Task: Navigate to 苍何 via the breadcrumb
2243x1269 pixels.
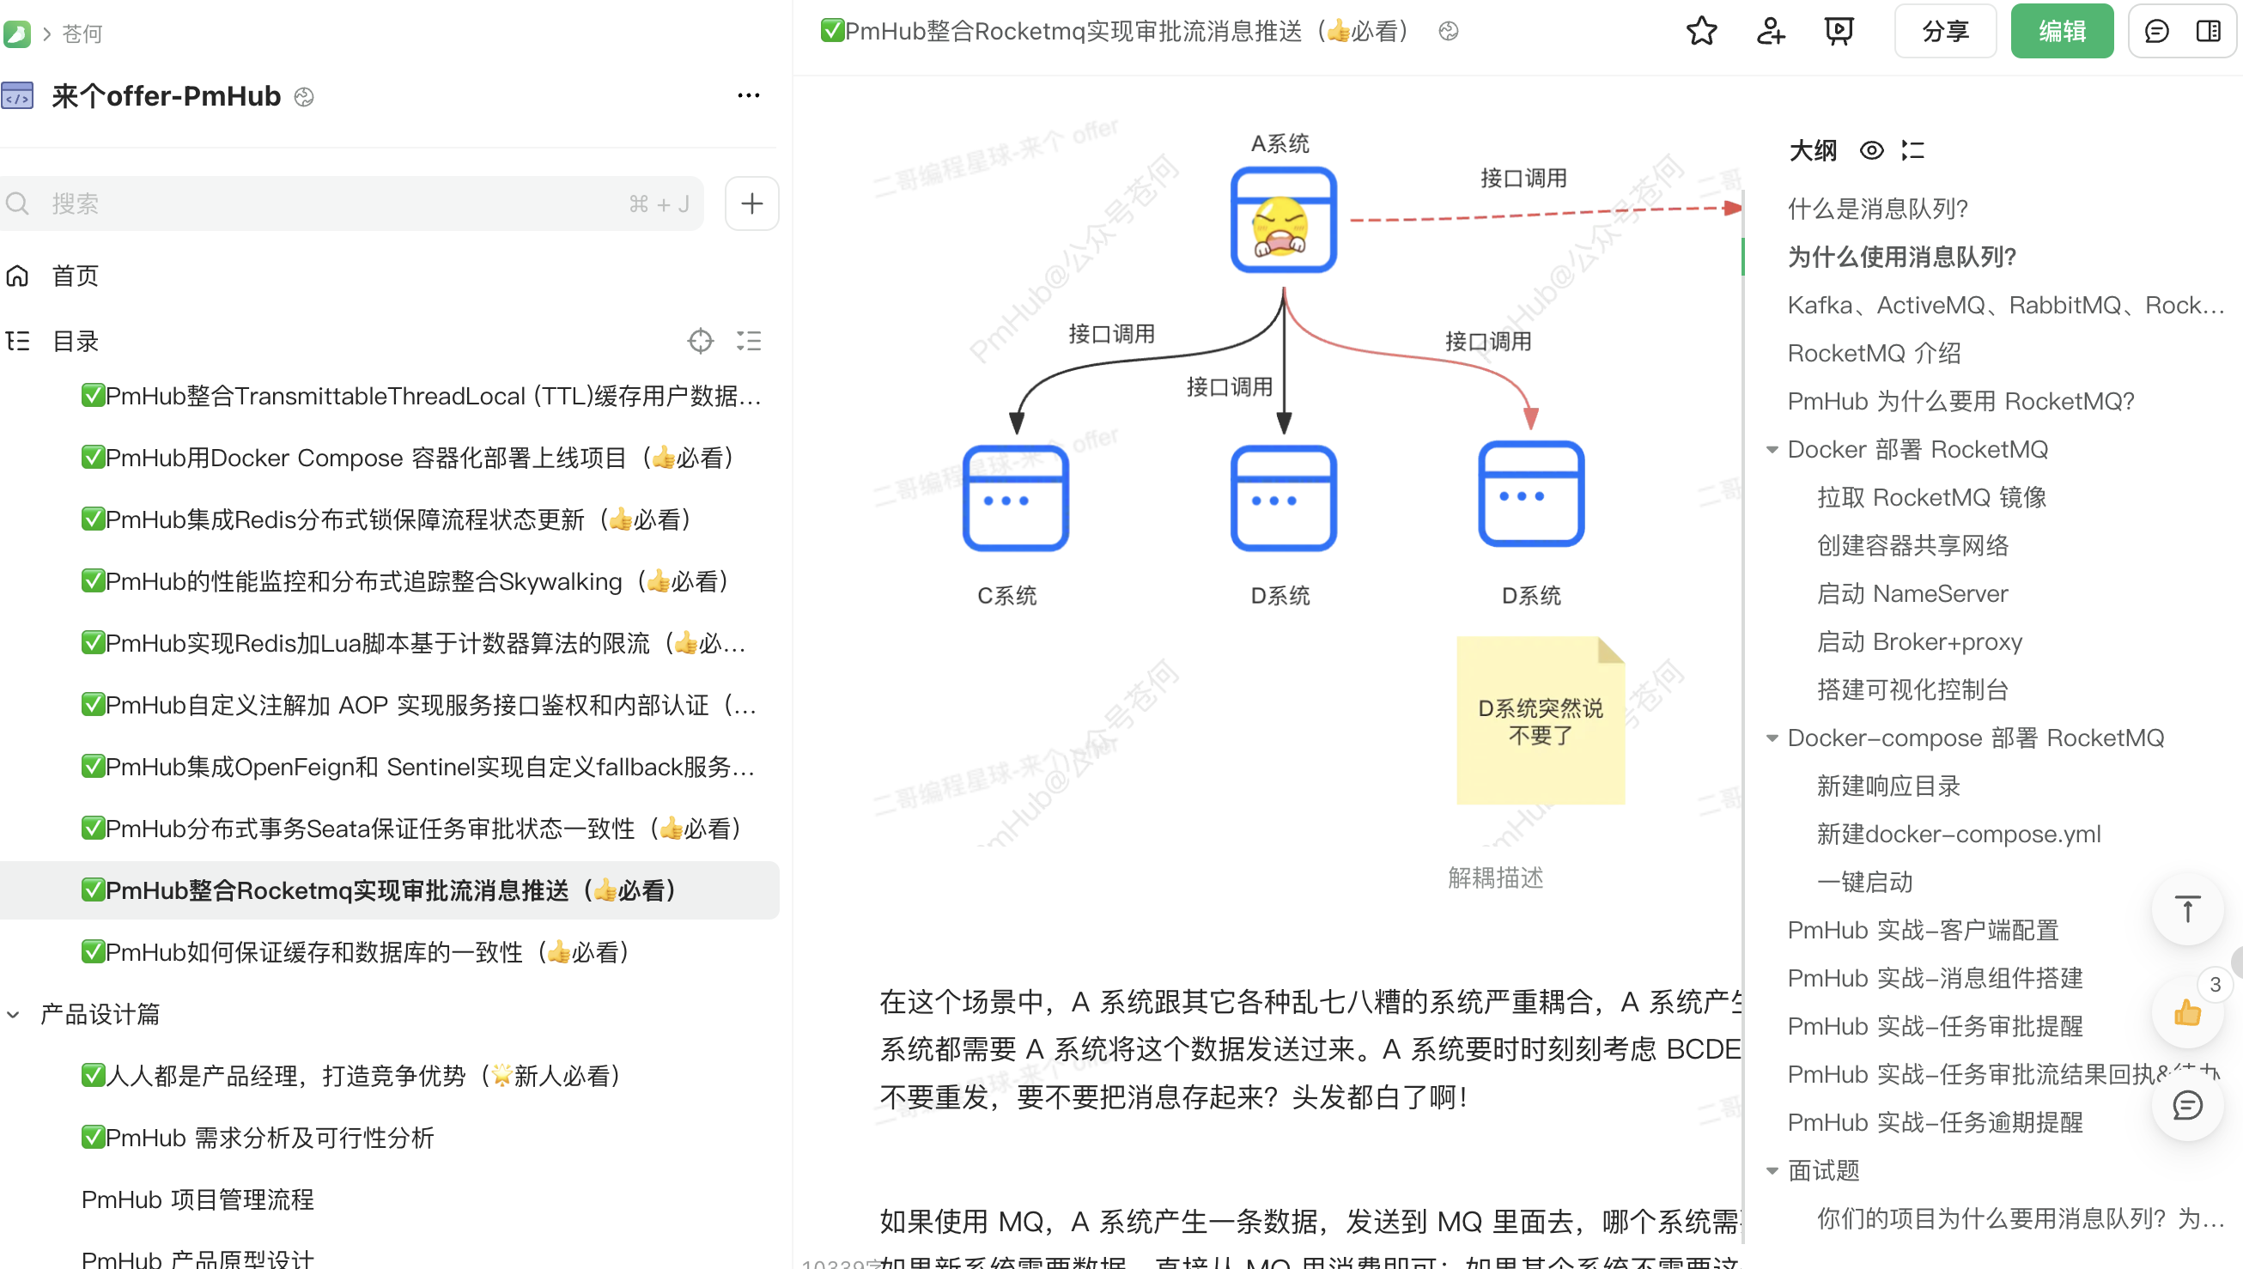Action: click(81, 33)
